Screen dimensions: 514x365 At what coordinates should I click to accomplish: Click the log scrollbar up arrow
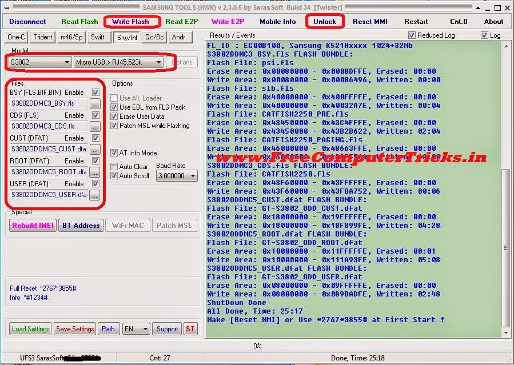(x=506, y=46)
